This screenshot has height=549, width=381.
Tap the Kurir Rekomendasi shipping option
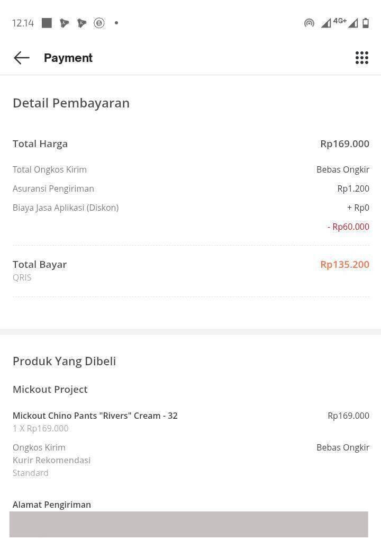pos(51,460)
